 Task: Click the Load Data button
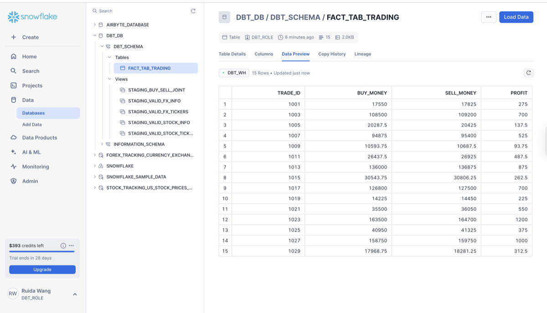point(516,17)
